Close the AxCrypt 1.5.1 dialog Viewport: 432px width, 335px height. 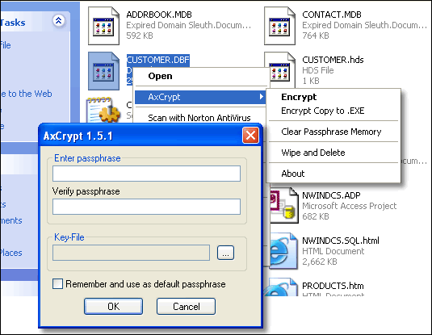pos(250,136)
